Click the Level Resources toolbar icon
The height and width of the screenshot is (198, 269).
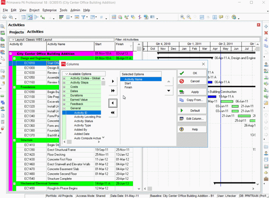click(127, 17)
